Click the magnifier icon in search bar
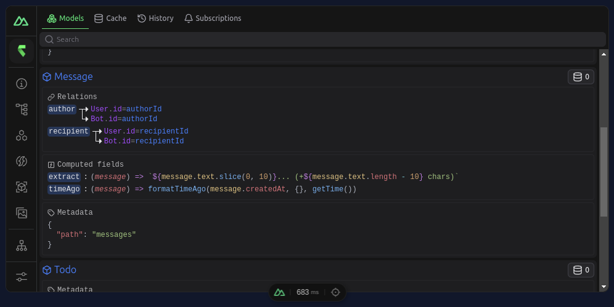The height and width of the screenshot is (307, 614). pyautogui.click(x=49, y=39)
